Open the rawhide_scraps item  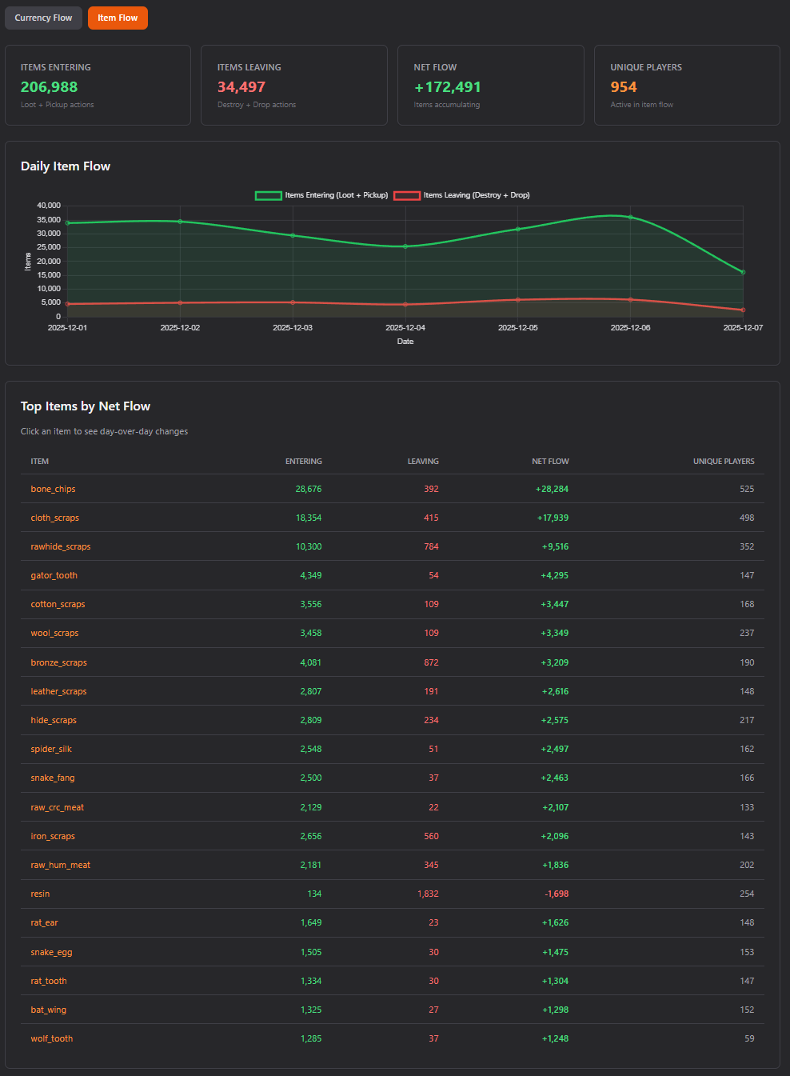click(x=61, y=546)
